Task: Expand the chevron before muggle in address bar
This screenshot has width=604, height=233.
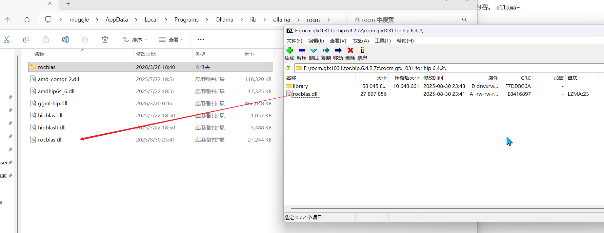Action: click(61, 20)
